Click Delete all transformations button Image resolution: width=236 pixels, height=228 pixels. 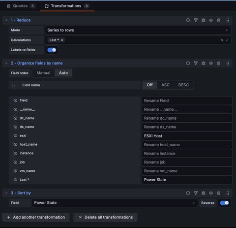pyautogui.click(x=106, y=217)
